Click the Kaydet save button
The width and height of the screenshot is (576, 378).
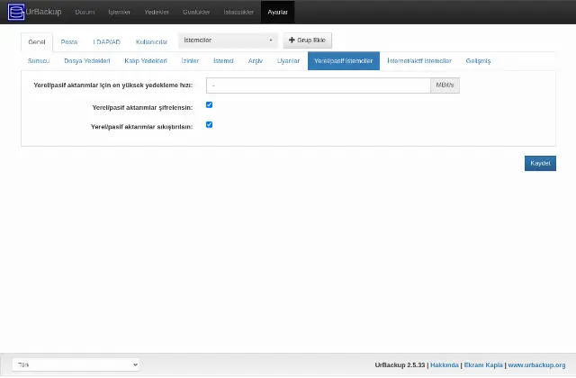click(x=540, y=164)
